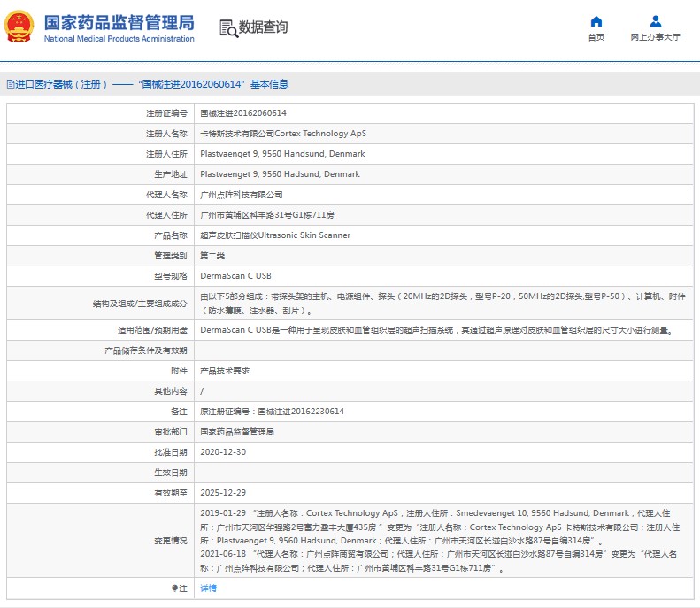Image resolution: width=700 pixels, height=608 pixels.
Task: Click the 型号规格 row label
Action: 171,276
